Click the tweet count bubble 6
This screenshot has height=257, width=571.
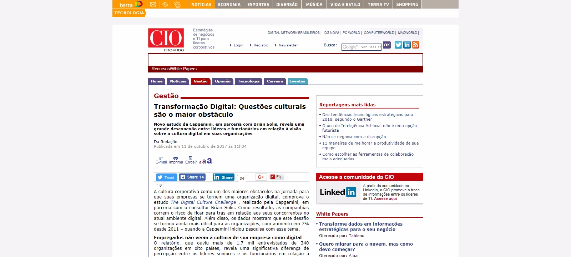[x=161, y=185]
